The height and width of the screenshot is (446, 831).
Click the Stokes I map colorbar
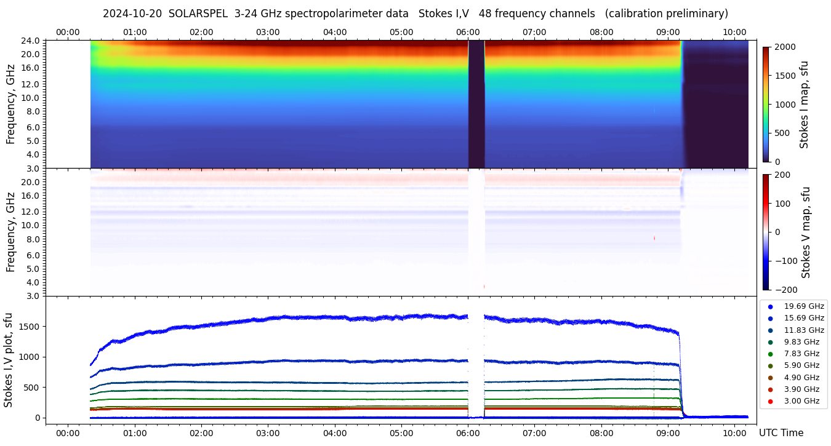(x=766, y=105)
